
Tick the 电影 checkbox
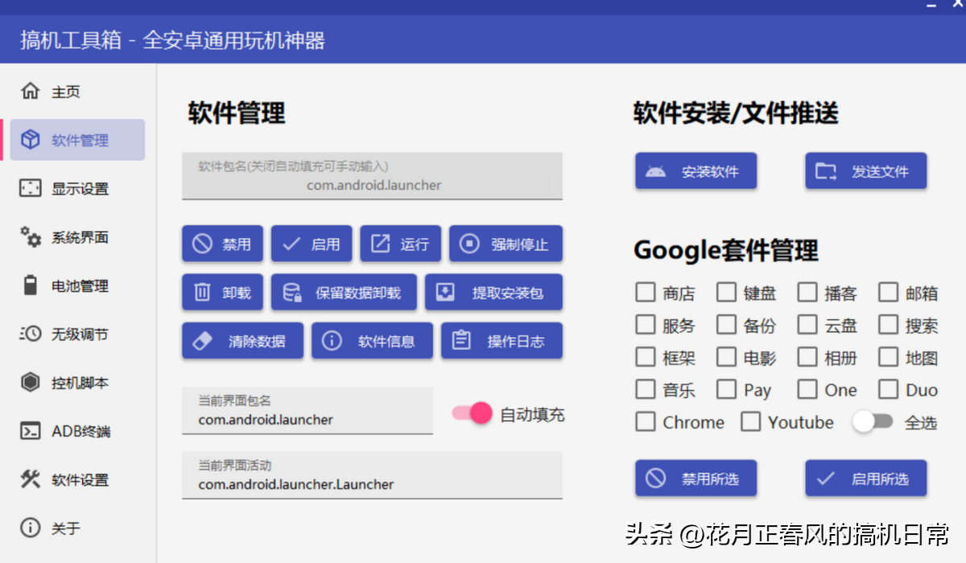[x=726, y=356]
